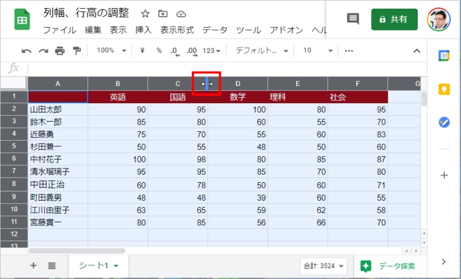Viewport: 461px width, 279px height.
Task: Open the 合計: 3524 summary dropdown
Action: click(323, 266)
